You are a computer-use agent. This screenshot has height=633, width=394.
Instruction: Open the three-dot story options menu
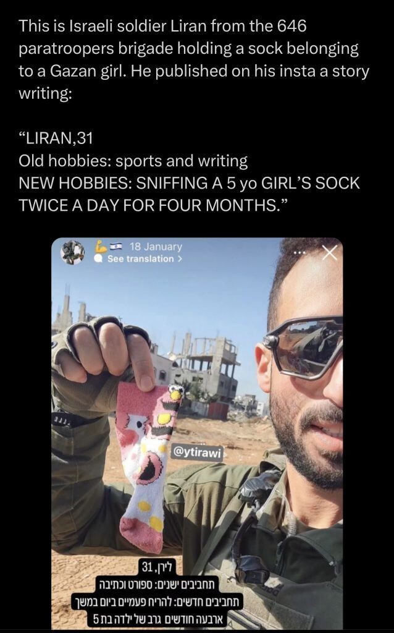coord(300,253)
